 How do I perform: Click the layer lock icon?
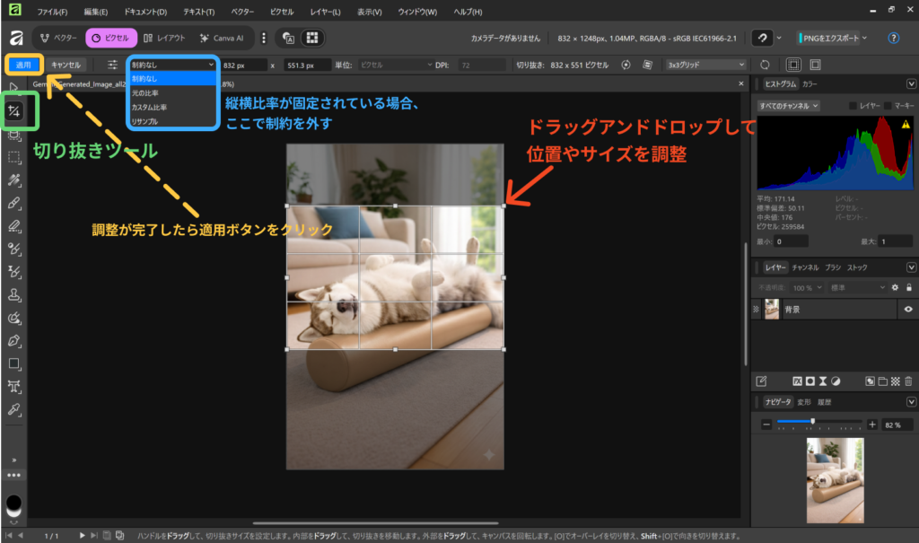[909, 287]
